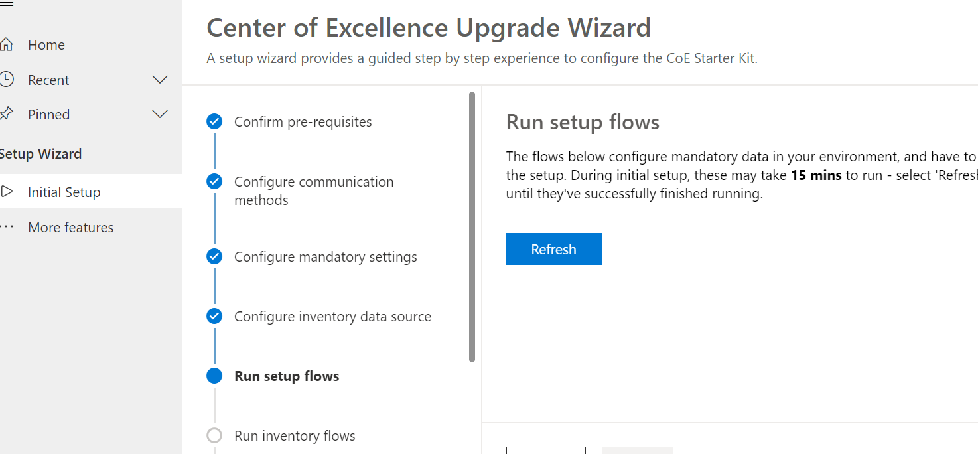Click the pin icon beside Pinned
This screenshot has width=978, height=454.
pyautogui.click(x=6, y=113)
